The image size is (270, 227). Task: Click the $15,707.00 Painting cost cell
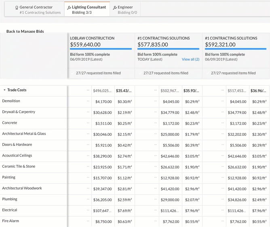[103, 178]
